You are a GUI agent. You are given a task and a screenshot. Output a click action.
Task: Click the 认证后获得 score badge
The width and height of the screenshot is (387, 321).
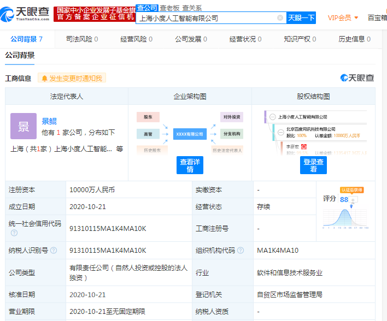click(x=351, y=190)
